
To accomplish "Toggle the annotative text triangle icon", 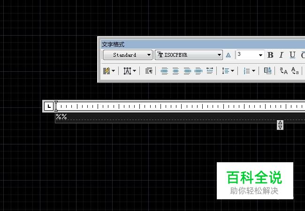I will (x=229, y=55).
